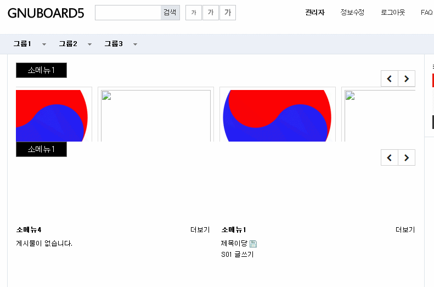434x287 pixels.
Task: Click into the search text field
Action: [x=128, y=13]
